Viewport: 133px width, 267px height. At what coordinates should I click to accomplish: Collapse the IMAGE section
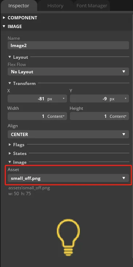coord(12,26)
